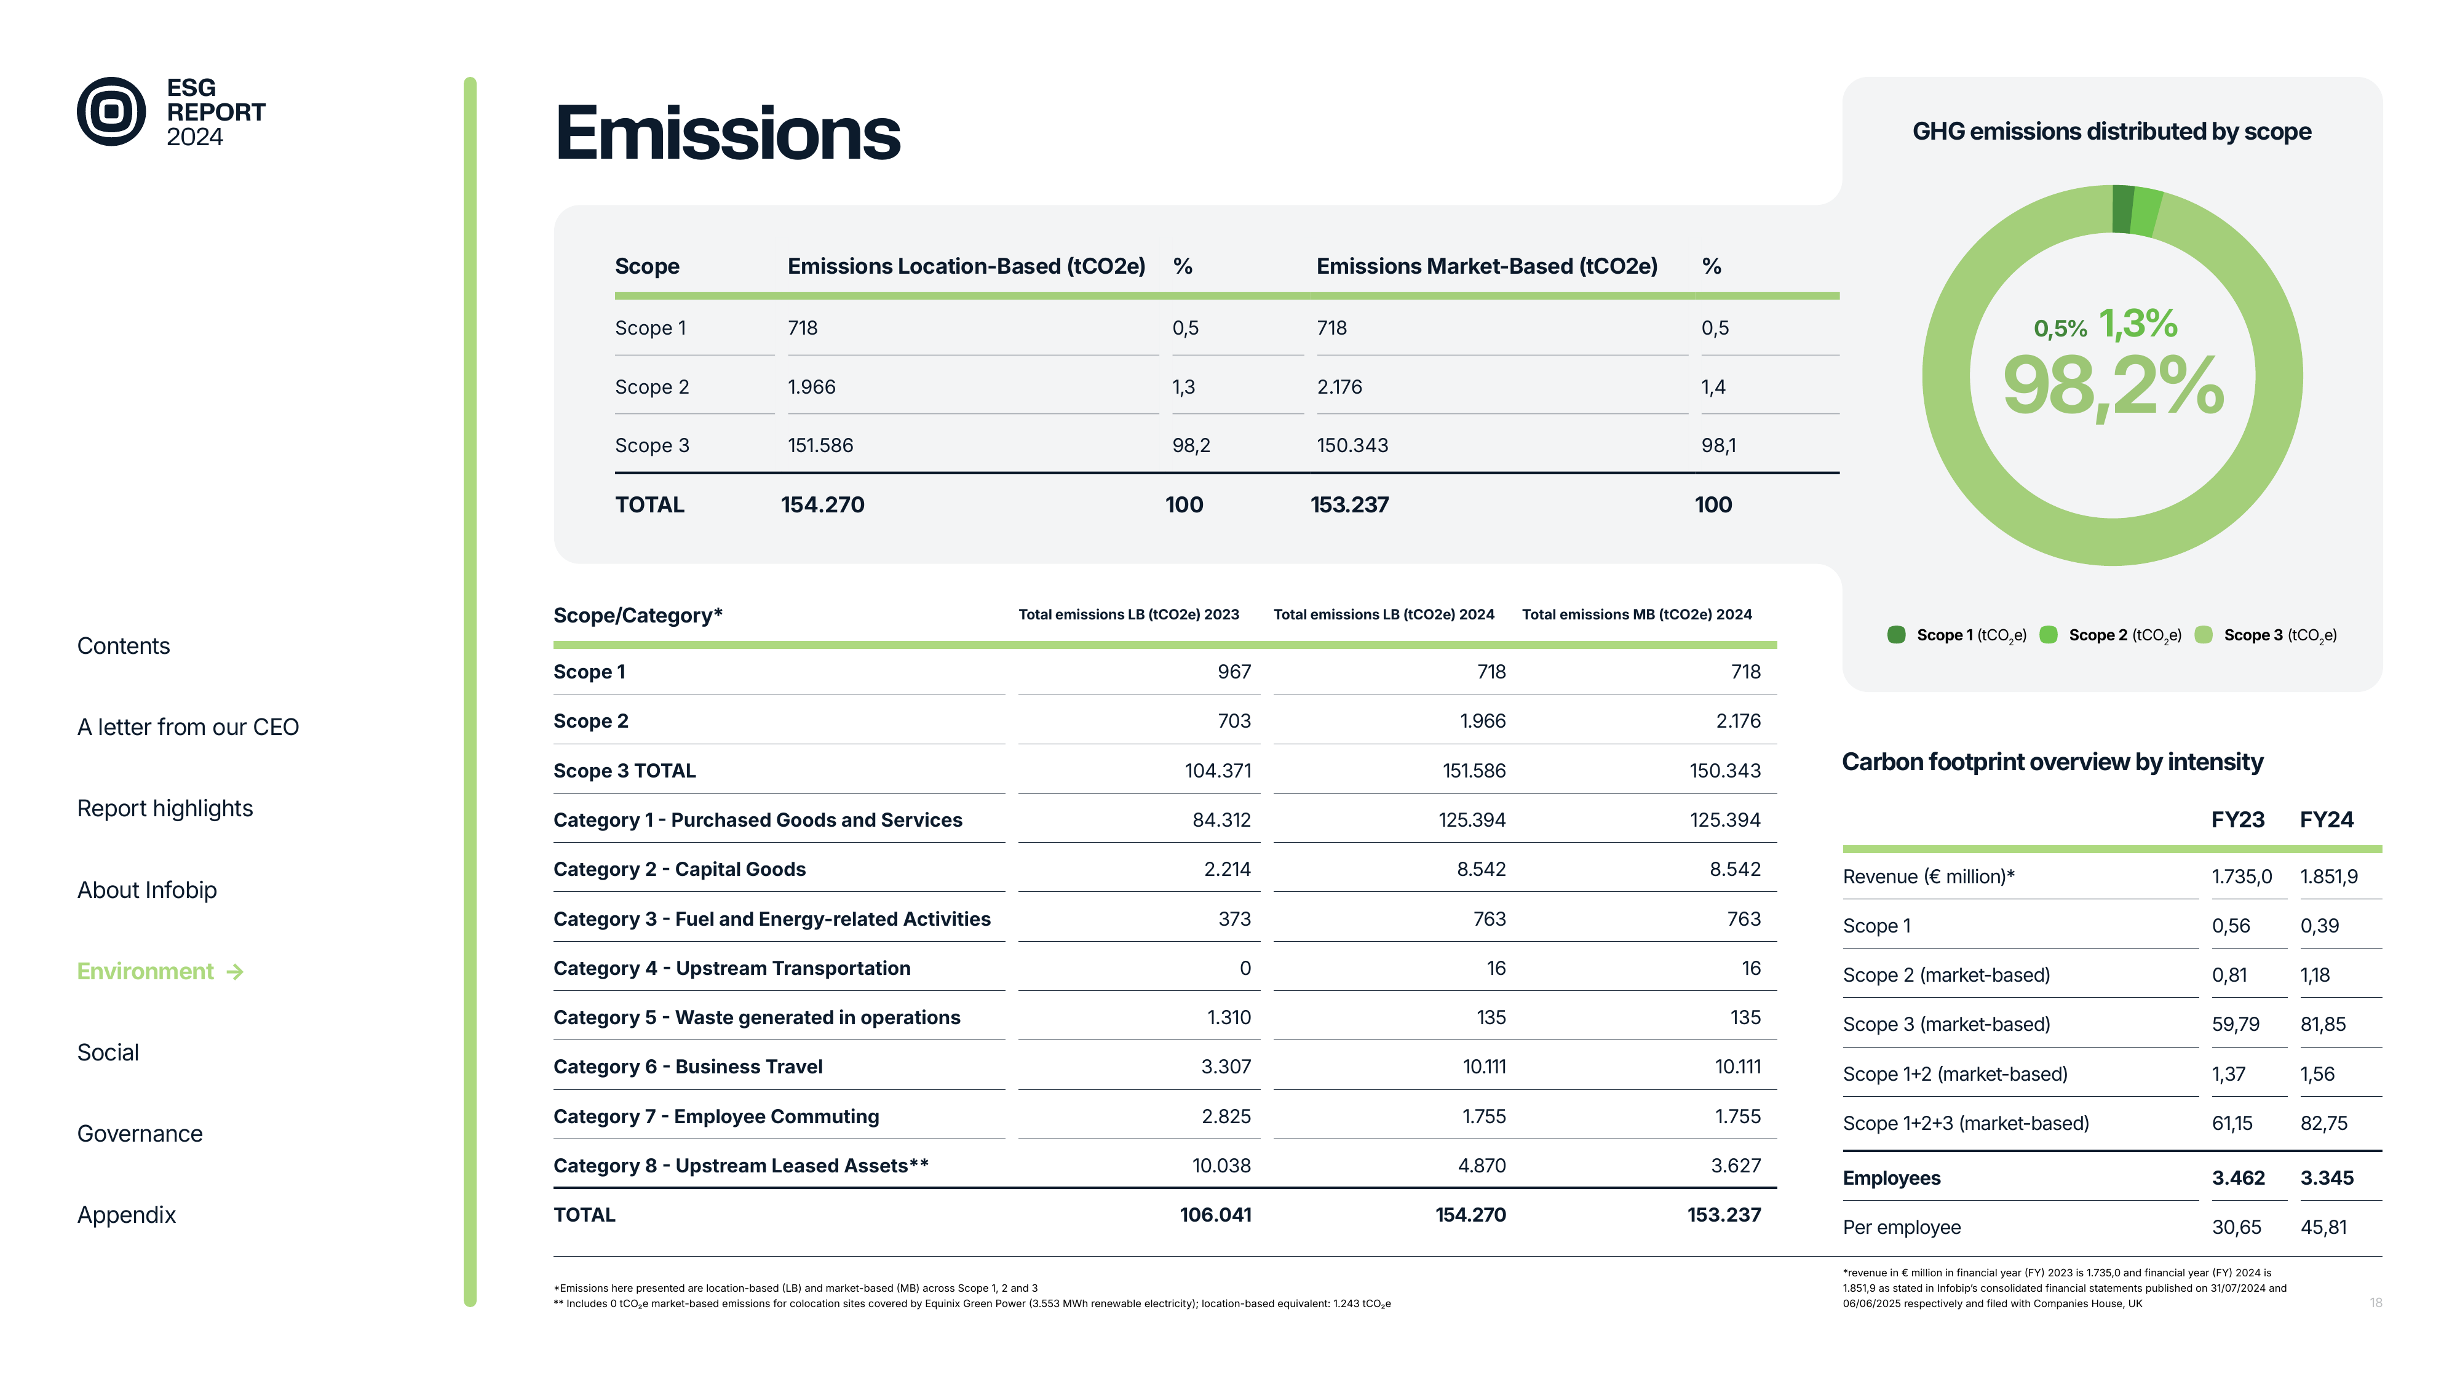Click the Scope/Category* table header
This screenshot has height=1384, width=2460.
tap(638, 615)
